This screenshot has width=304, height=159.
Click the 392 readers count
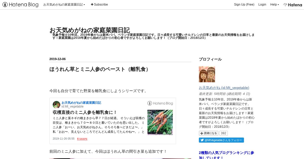click(x=223, y=133)
